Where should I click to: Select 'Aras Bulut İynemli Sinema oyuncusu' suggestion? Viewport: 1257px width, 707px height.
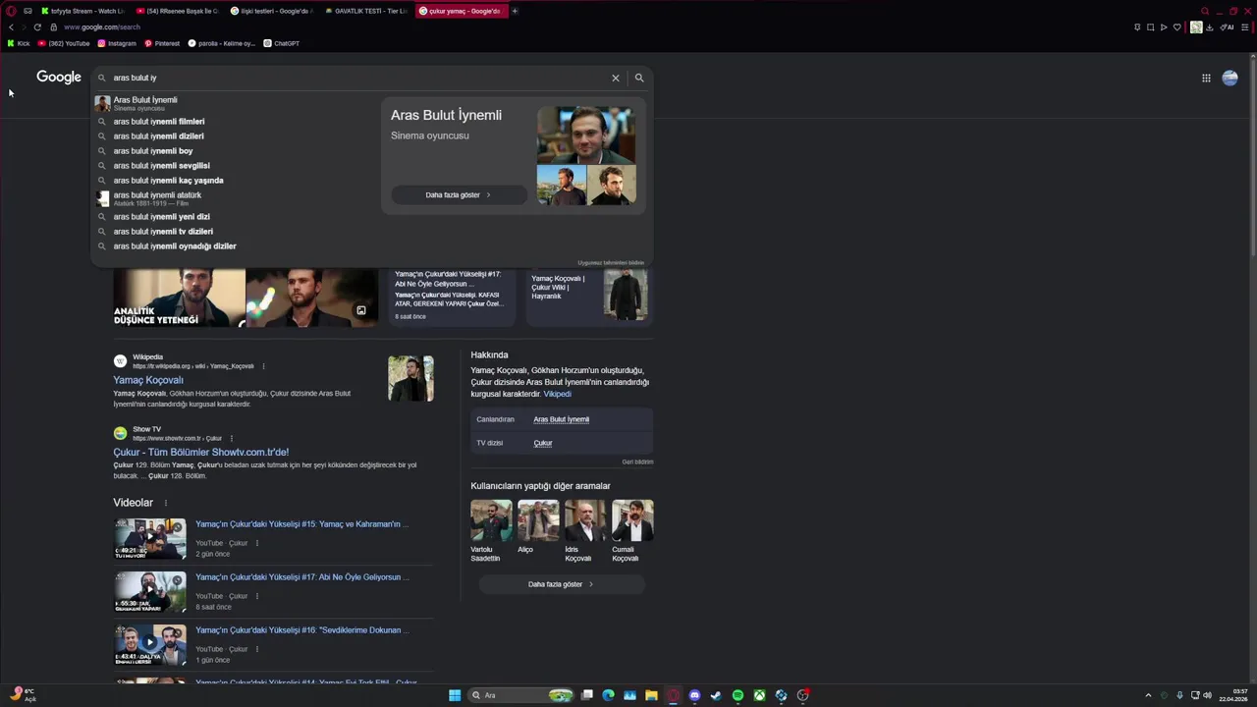(x=145, y=103)
